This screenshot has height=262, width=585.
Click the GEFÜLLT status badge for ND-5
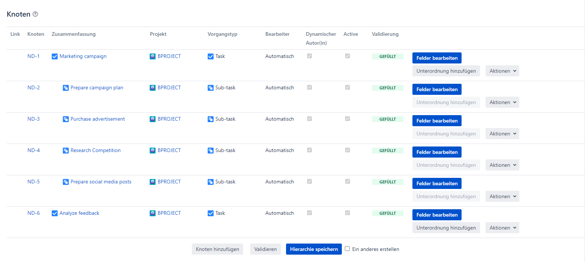[387, 182]
